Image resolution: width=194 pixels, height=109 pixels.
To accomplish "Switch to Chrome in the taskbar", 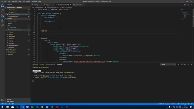I will point(42,107).
